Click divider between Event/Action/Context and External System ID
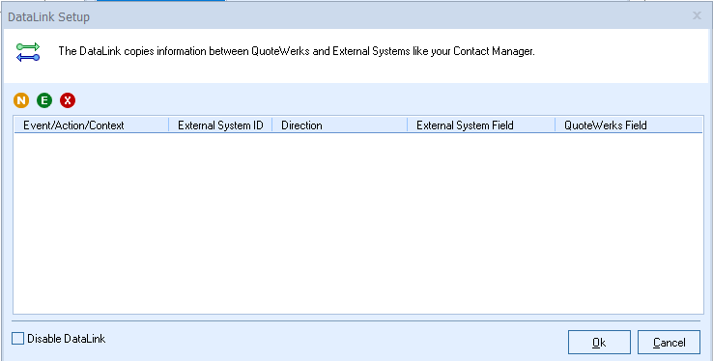This screenshot has height=361, width=713. (x=169, y=125)
